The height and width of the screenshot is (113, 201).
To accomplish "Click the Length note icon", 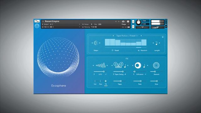I will (156, 43).
